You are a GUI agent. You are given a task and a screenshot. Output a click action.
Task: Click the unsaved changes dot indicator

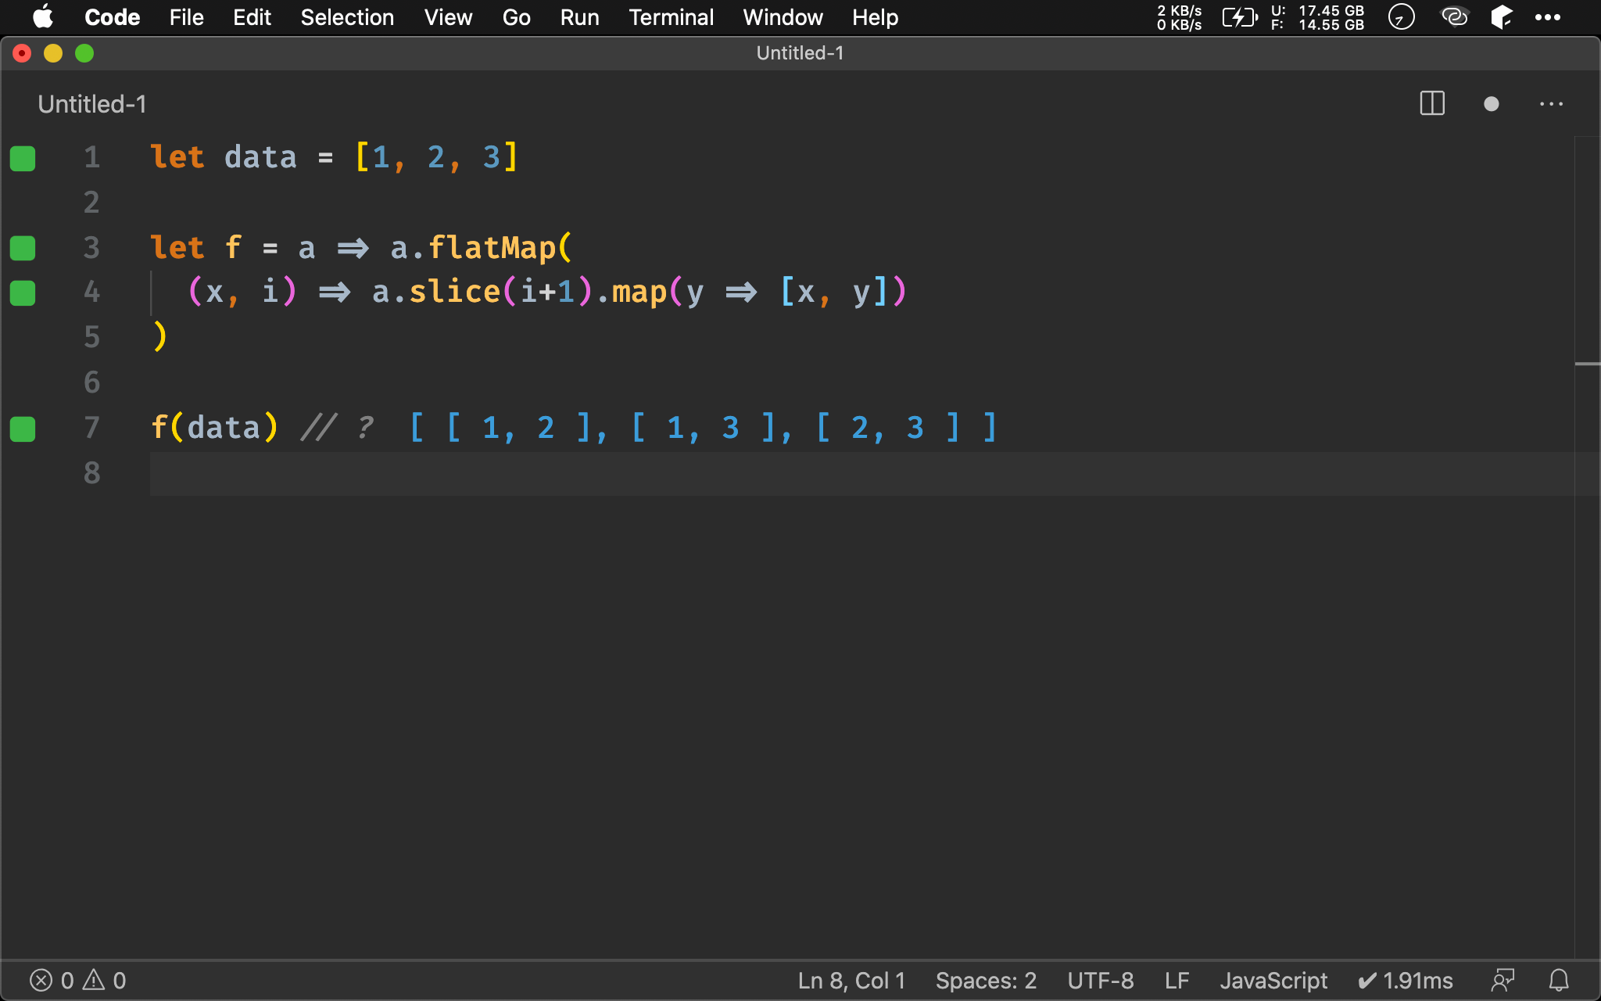1491,104
